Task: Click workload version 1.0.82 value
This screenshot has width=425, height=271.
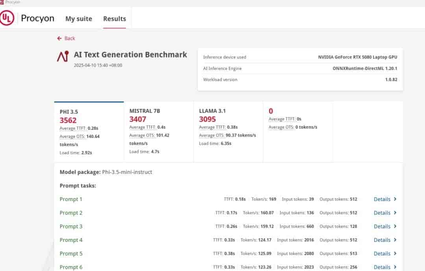Action: (x=391, y=79)
